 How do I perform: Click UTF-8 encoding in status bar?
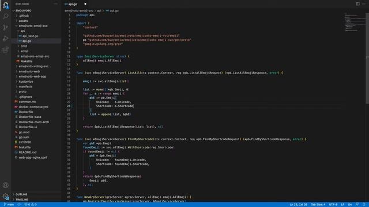[x=333, y=205]
